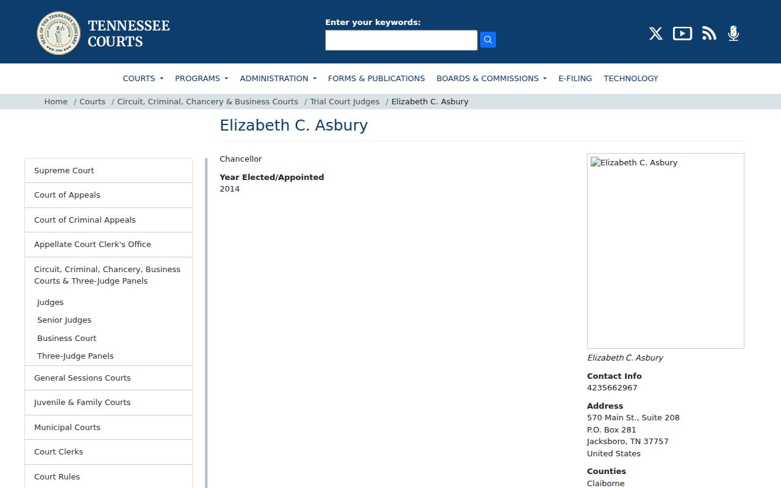Open Circuit, Criminal, Chancery, Business Courts sidebar item
781x488 pixels.
[x=107, y=275]
